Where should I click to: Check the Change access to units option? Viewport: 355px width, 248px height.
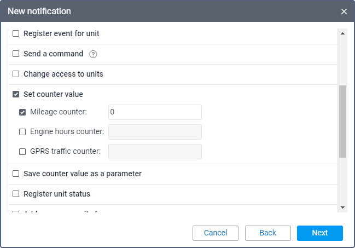16,74
